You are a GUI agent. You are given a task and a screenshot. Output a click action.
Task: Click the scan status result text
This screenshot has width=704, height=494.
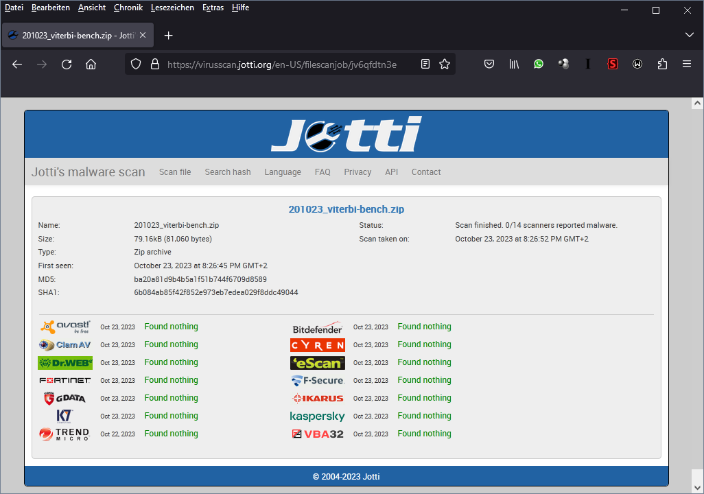tap(536, 225)
